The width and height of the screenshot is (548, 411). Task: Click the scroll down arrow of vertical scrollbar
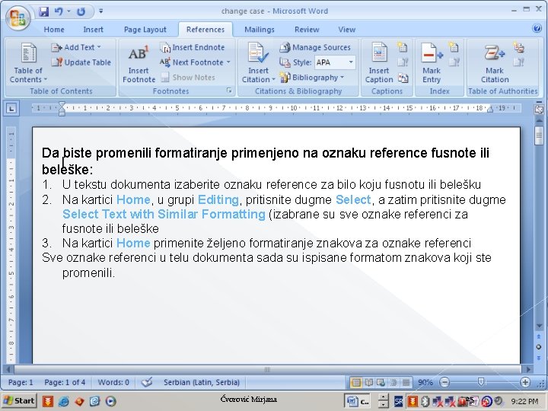coord(539,326)
